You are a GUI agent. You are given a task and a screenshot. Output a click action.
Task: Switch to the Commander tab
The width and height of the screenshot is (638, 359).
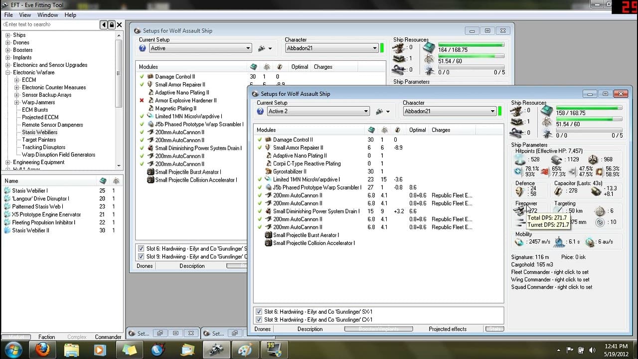click(x=108, y=337)
